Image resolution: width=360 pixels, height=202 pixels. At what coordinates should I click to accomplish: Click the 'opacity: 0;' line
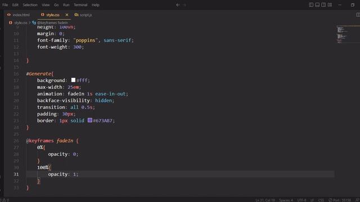pos(63,154)
